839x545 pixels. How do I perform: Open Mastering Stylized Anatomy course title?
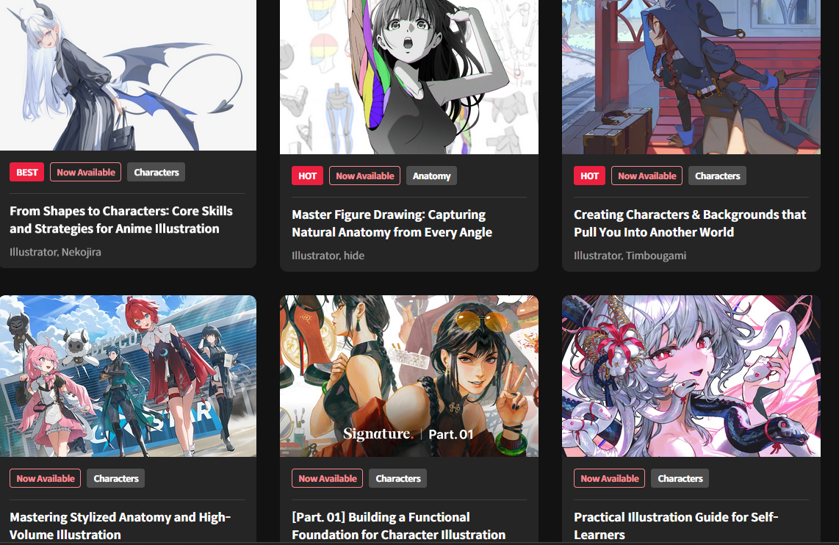click(x=120, y=526)
